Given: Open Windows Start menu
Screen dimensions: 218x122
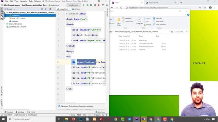Looking at the screenshot, I should [3, 119].
